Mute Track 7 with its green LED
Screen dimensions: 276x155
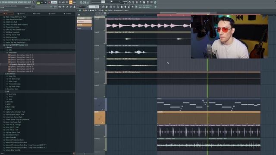tap(104, 96)
